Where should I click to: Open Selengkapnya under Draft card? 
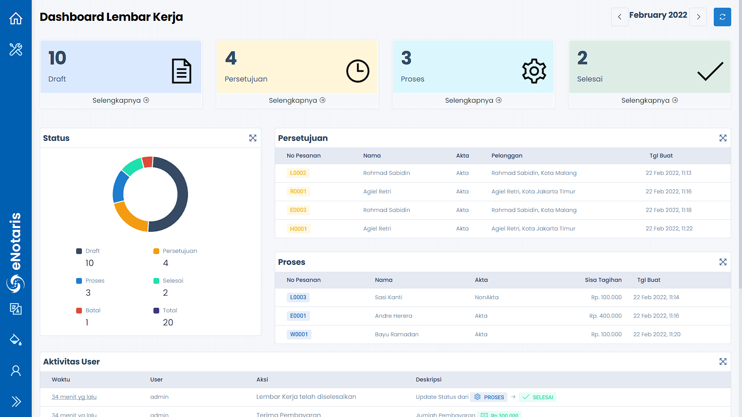(121, 100)
